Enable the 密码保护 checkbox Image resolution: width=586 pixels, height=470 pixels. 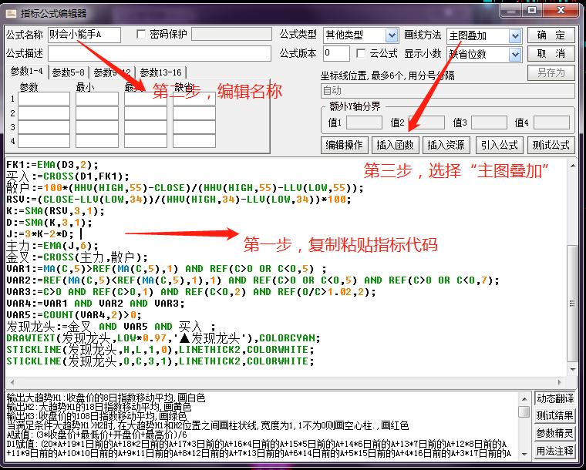141,35
